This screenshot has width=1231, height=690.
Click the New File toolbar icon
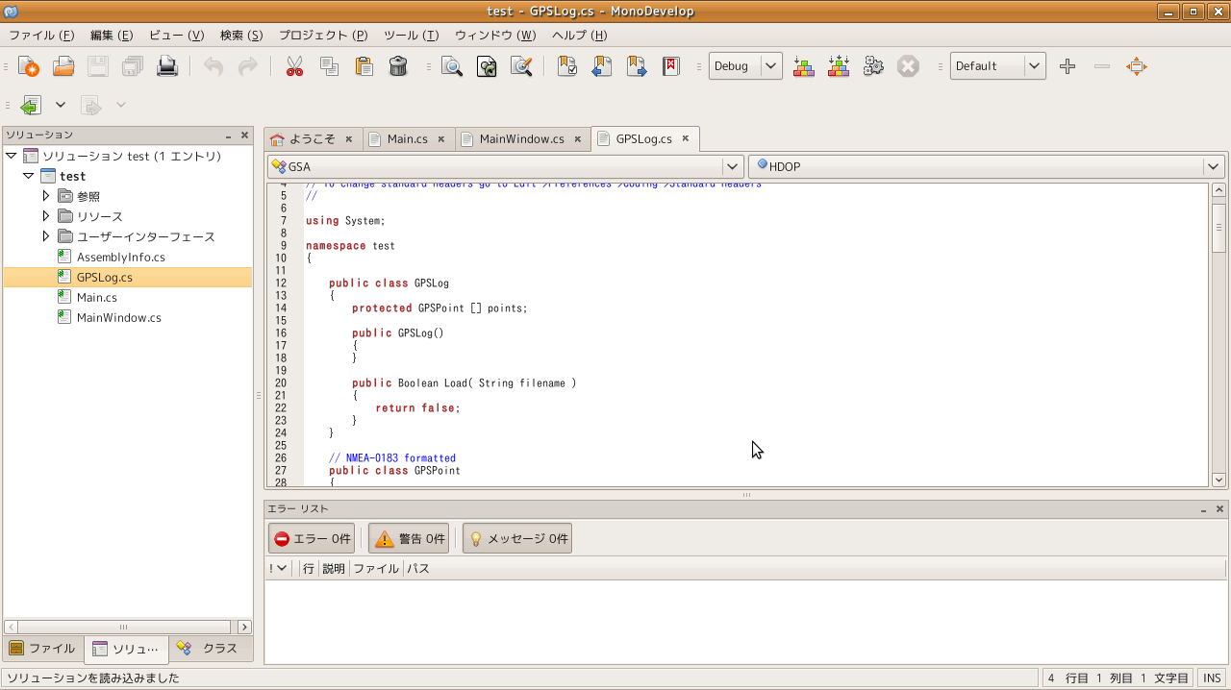point(29,66)
